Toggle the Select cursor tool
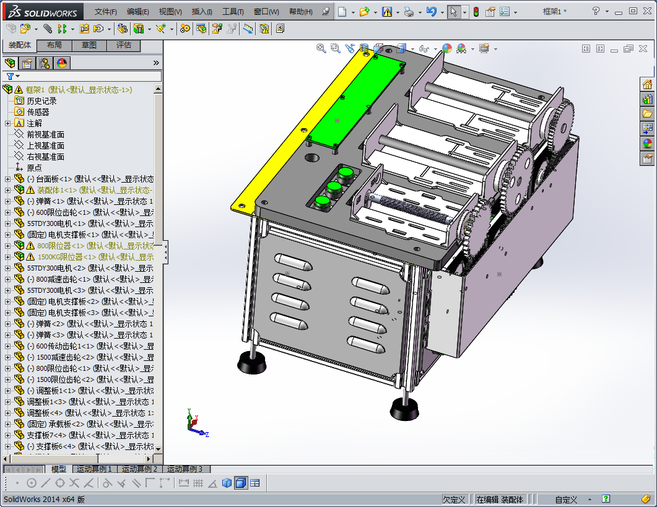 pyautogui.click(x=453, y=12)
